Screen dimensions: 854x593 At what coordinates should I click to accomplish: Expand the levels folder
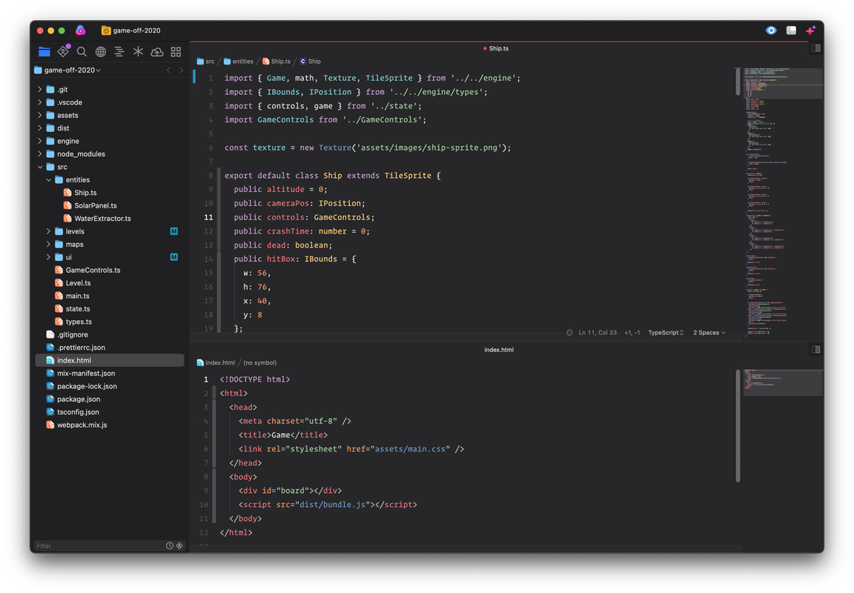(x=48, y=231)
